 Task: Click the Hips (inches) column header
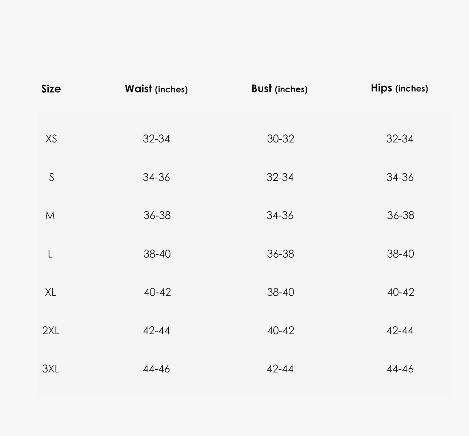[400, 88]
